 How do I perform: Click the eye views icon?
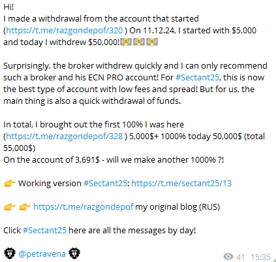pos(228,257)
